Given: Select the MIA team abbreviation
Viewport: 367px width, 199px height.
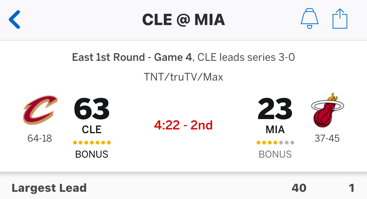Looking at the screenshot, I should (x=275, y=129).
